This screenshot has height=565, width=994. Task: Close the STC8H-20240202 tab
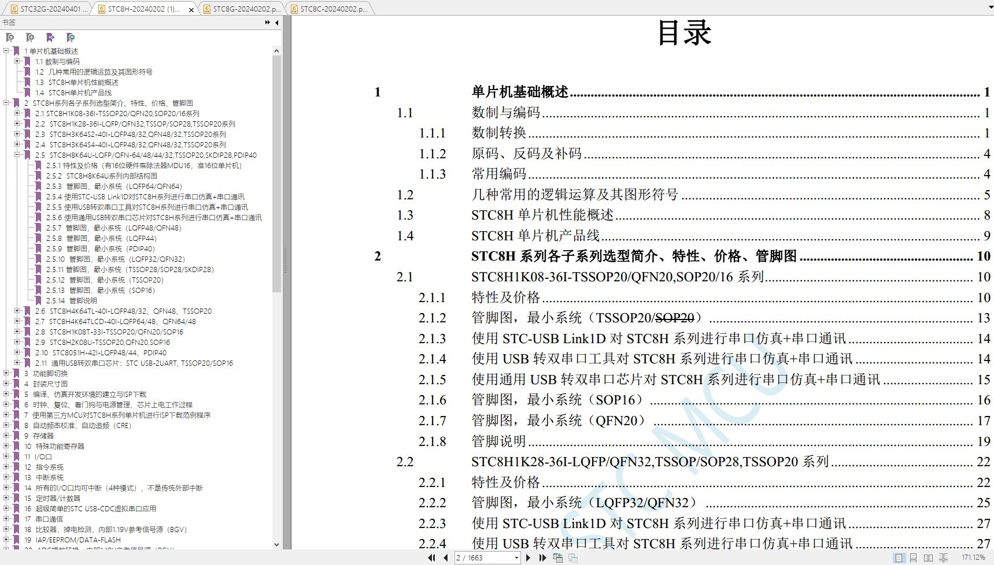[191, 10]
